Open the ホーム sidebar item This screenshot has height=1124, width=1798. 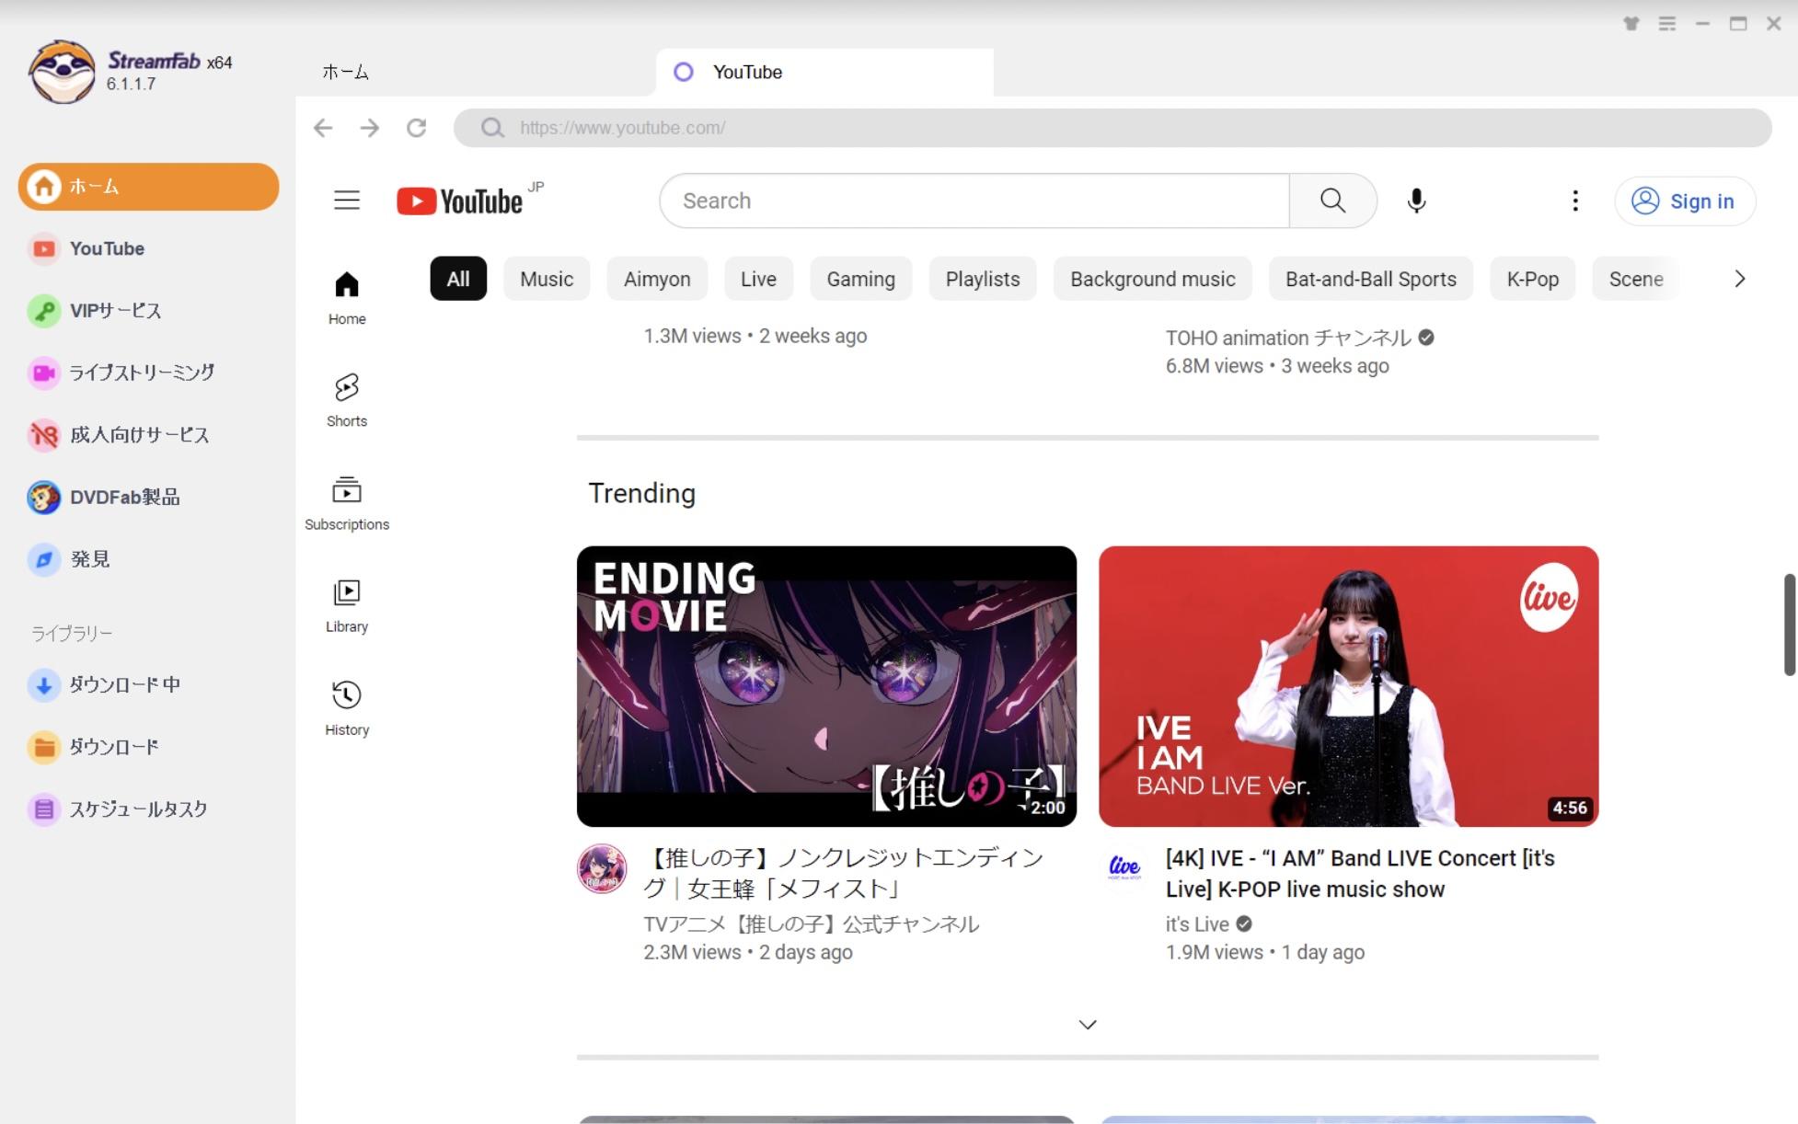click(148, 187)
